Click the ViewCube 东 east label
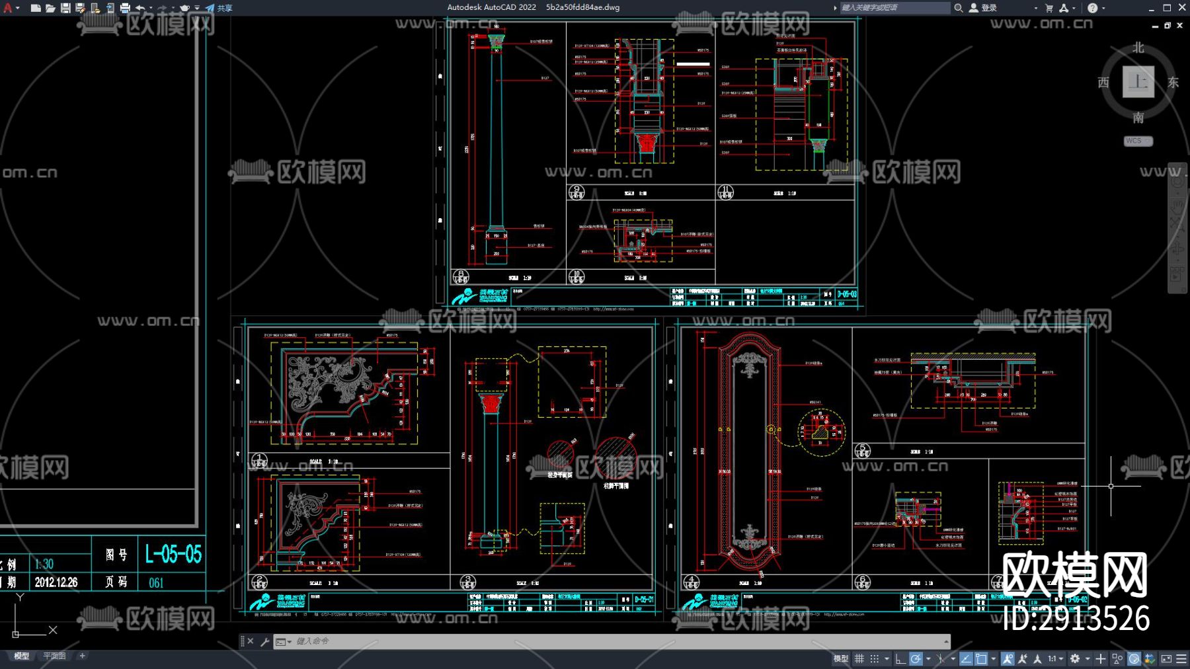The height and width of the screenshot is (669, 1190). (1173, 83)
